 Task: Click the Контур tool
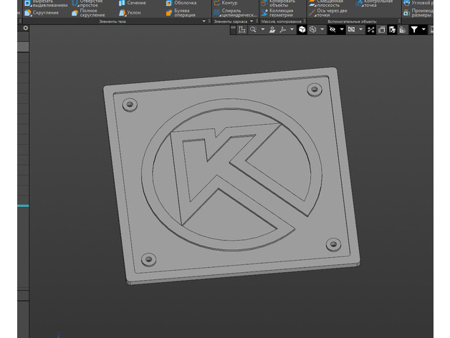tap(226, 3)
